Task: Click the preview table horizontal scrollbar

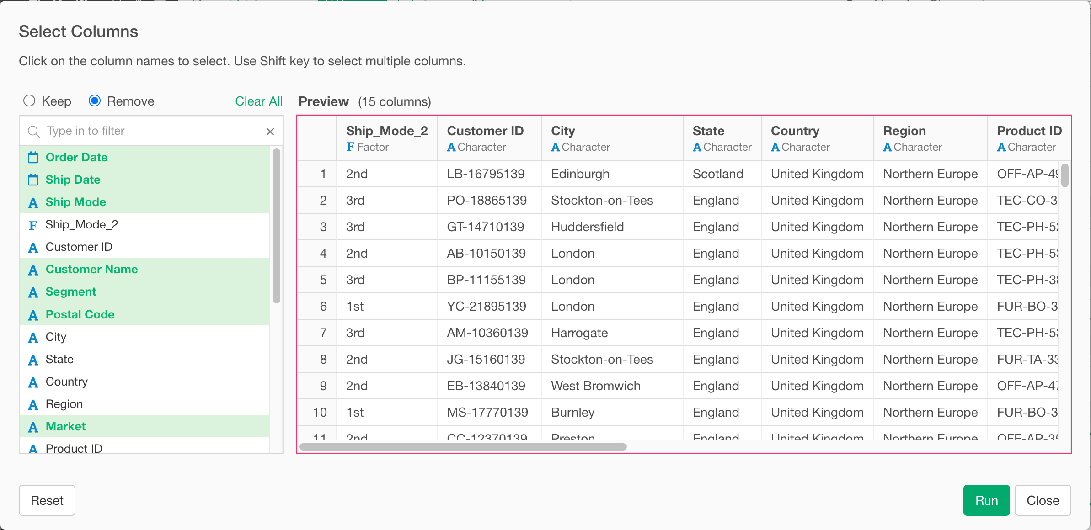Action: [x=463, y=447]
